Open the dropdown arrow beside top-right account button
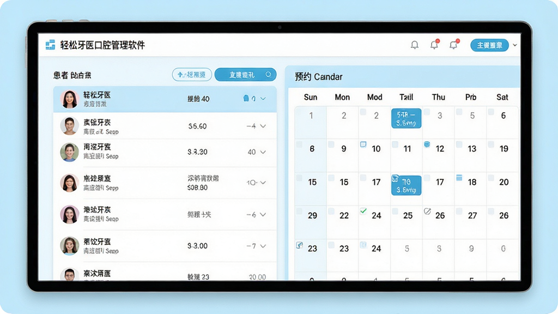The image size is (558, 314). 514,45
